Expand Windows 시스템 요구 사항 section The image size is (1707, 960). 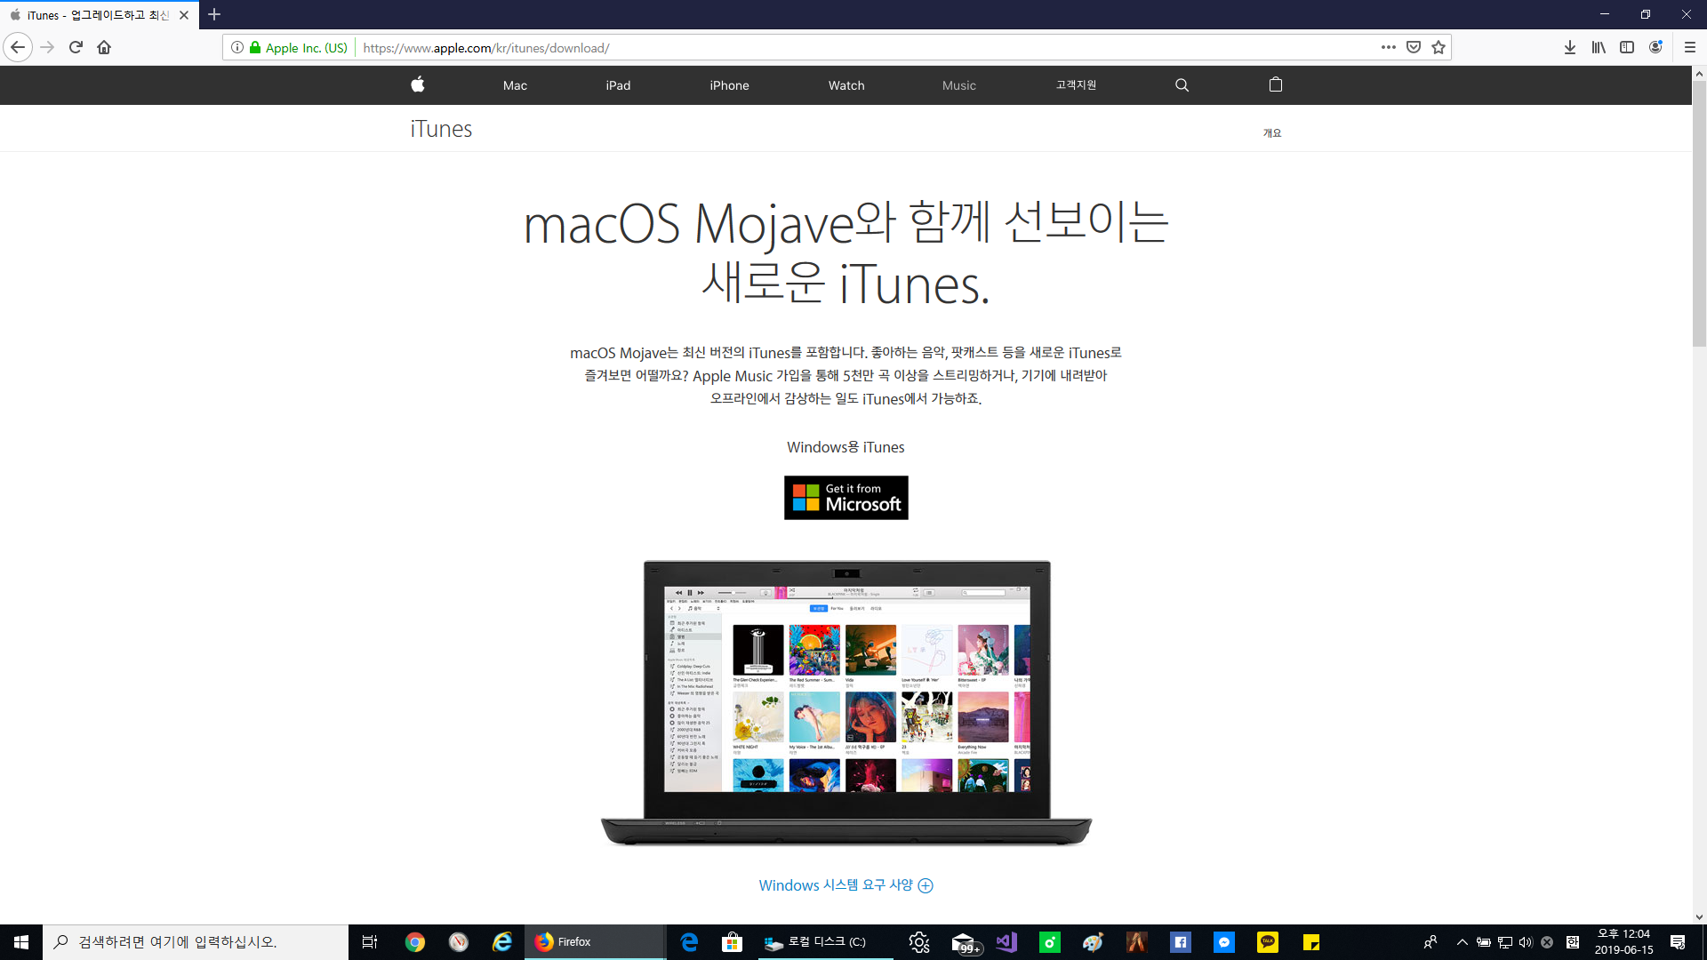click(845, 885)
